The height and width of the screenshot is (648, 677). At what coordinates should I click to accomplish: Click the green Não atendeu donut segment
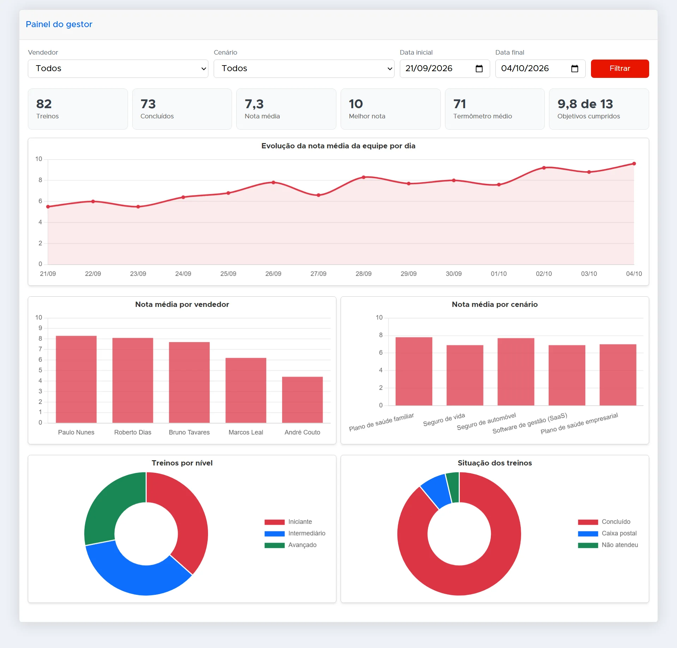[x=453, y=487]
